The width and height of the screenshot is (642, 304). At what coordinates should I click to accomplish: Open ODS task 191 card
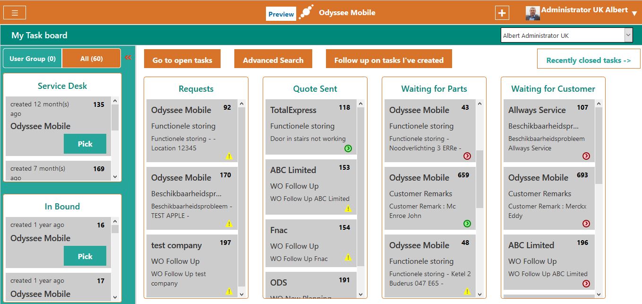(x=311, y=285)
